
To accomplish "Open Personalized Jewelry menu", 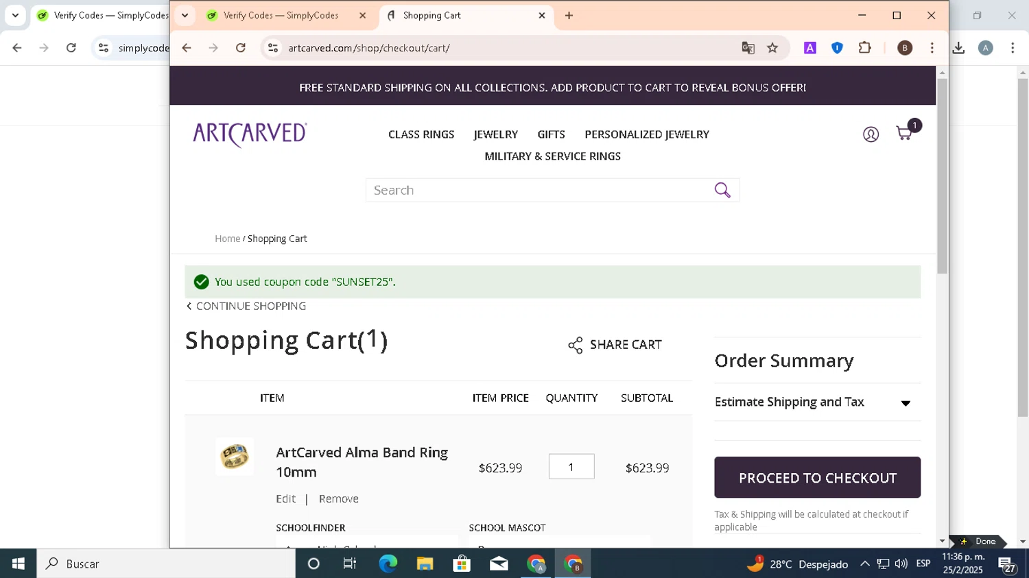I will pos(647,134).
